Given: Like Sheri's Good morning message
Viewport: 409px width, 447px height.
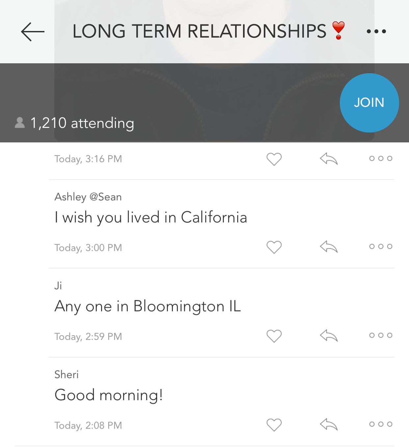Looking at the screenshot, I should click(274, 425).
